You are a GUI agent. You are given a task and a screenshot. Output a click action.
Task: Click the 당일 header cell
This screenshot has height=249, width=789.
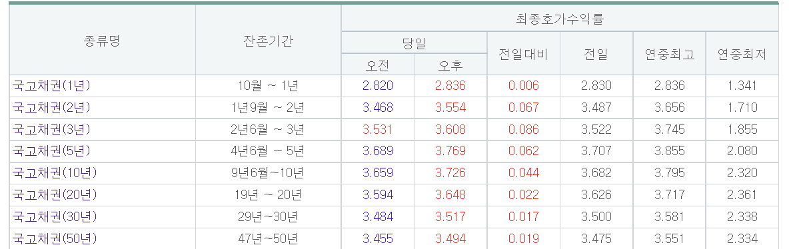click(x=414, y=43)
